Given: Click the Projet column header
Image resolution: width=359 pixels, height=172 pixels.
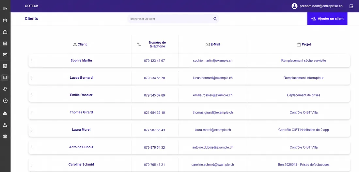Looking at the screenshot, I should [304, 45].
